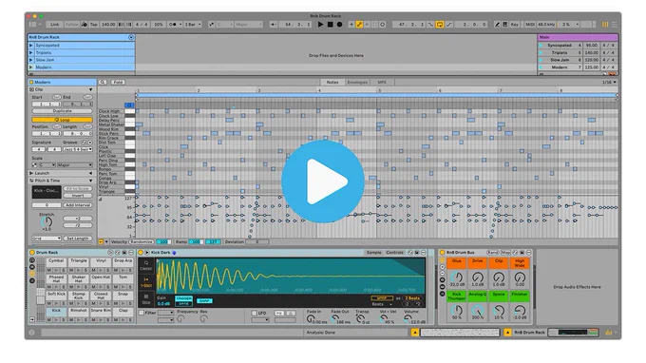Click the Arrangement Record circle button
This screenshot has width=646, height=363.
pos(339,25)
